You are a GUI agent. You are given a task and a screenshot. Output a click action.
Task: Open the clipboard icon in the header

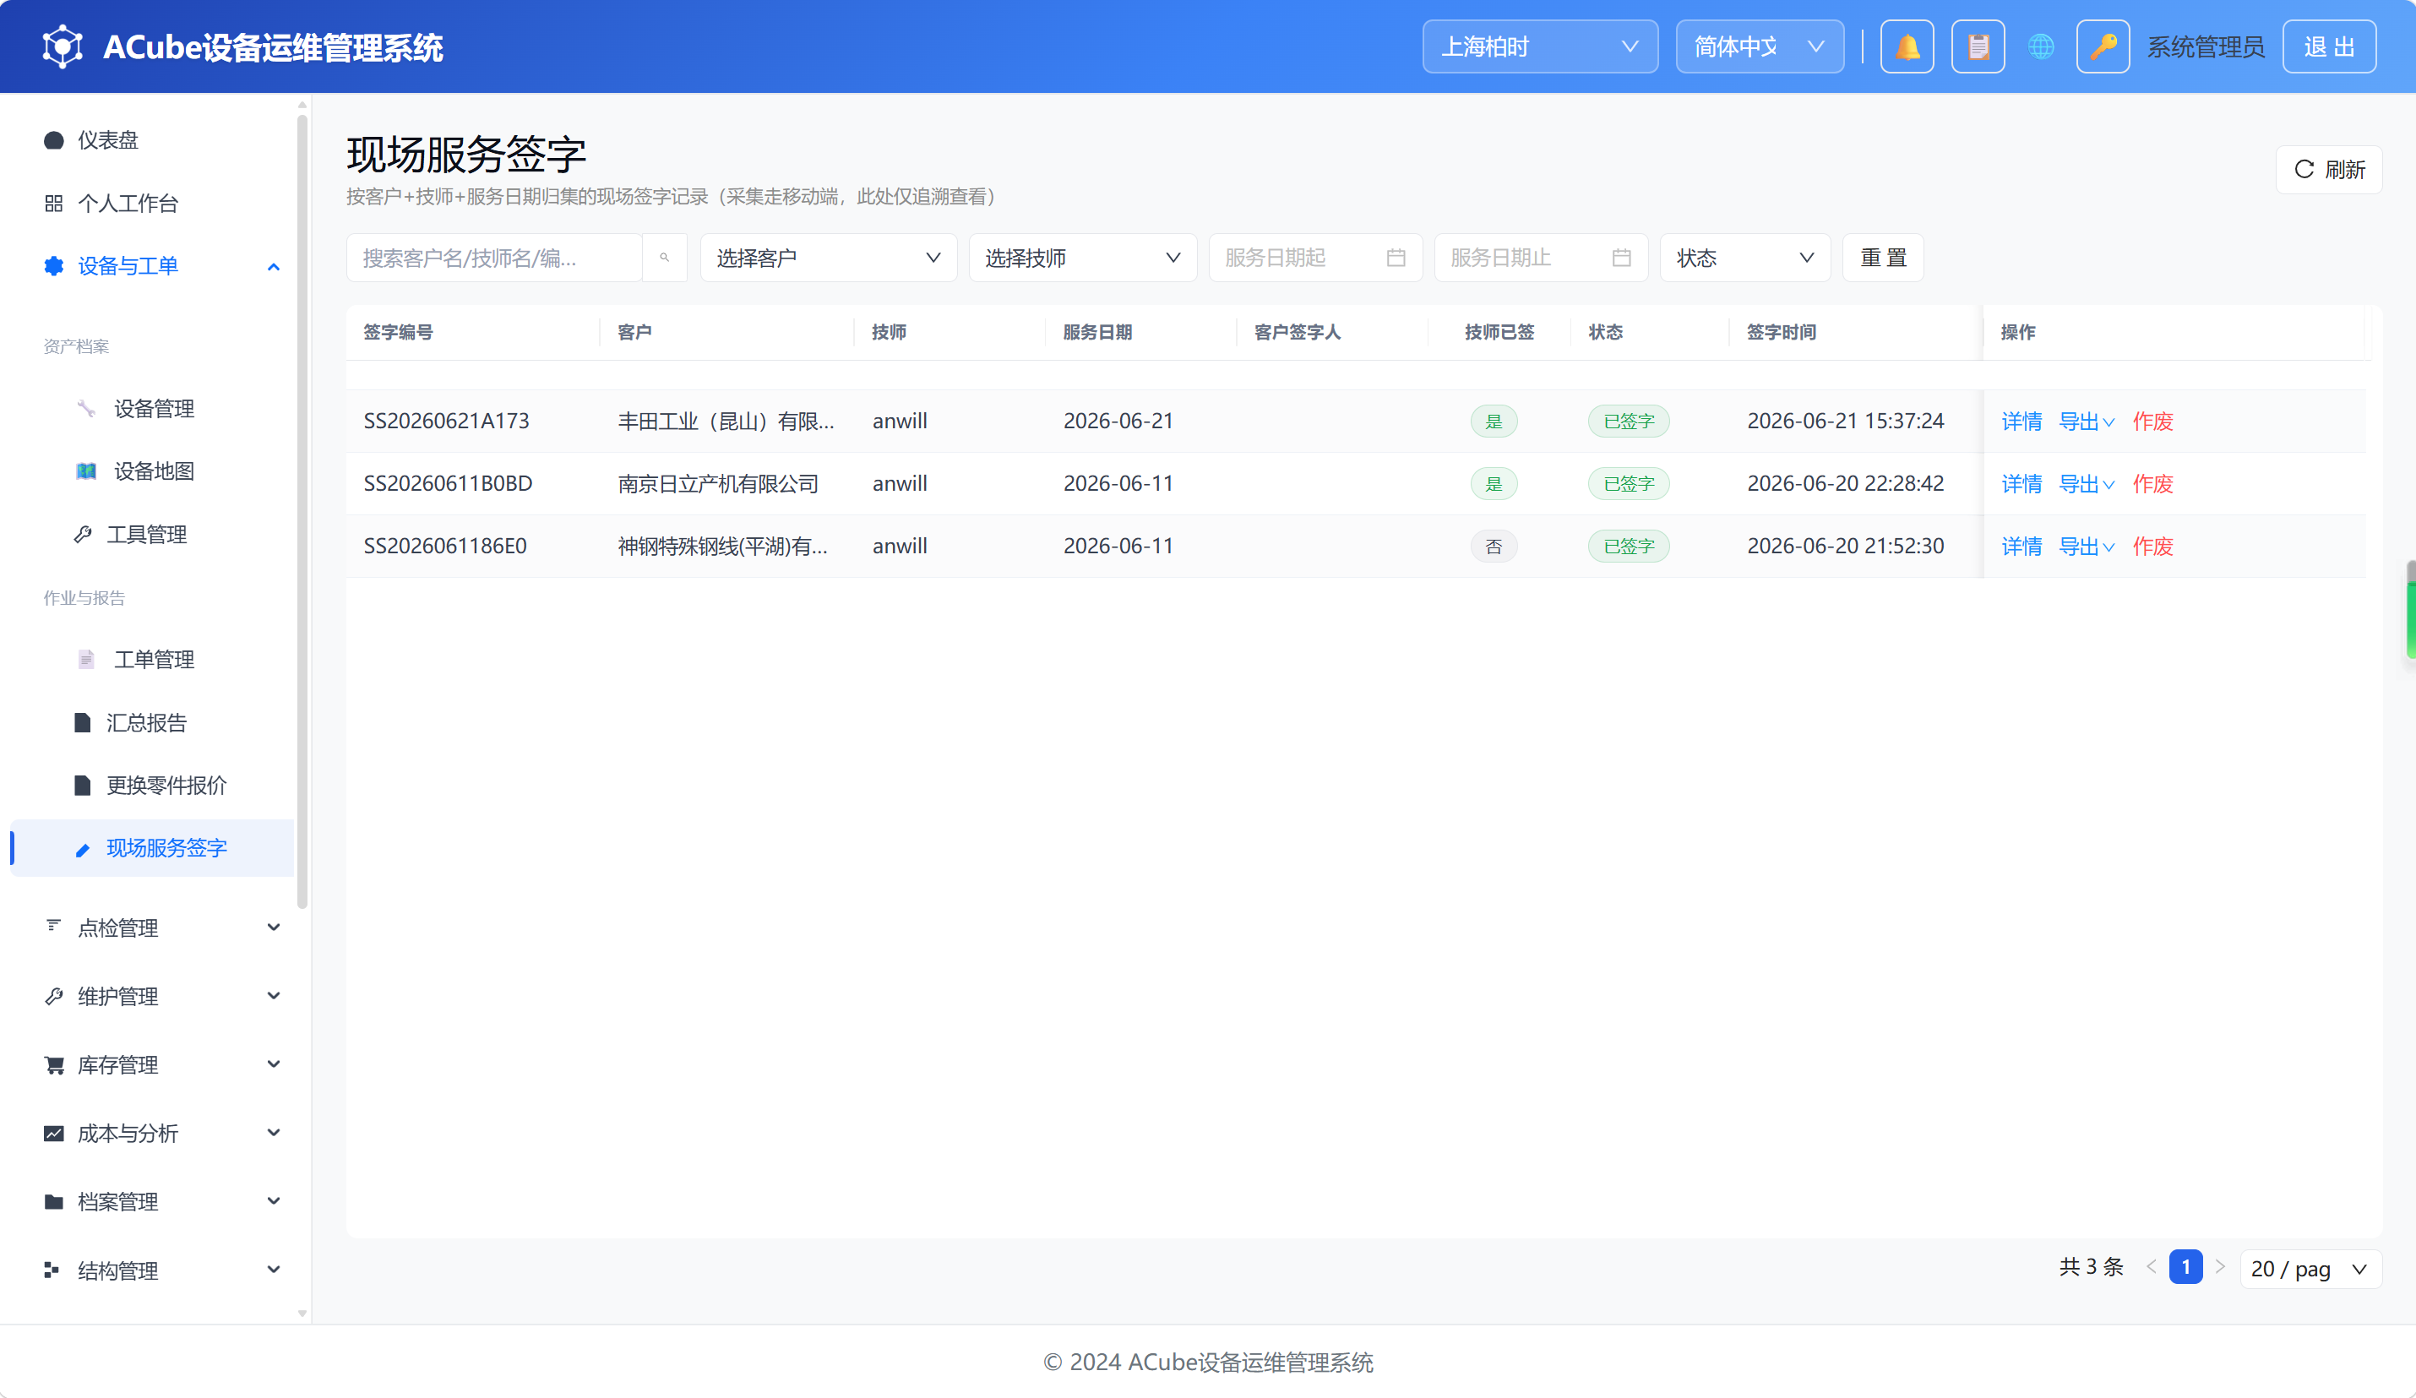[1978, 46]
